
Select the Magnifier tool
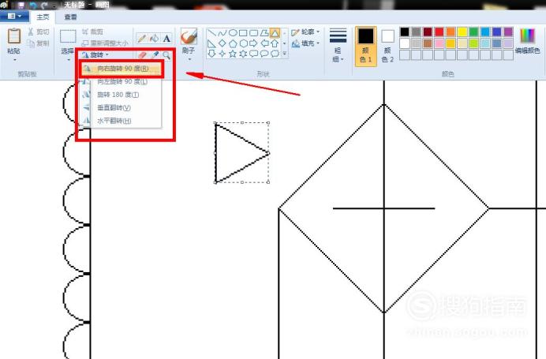click(x=166, y=55)
